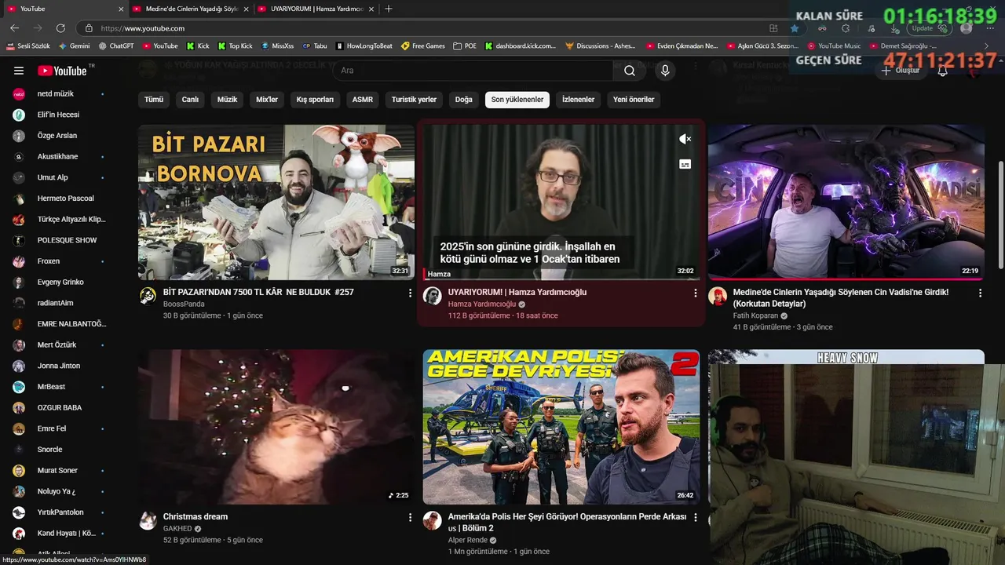Image resolution: width=1005 pixels, height=565 pixels.
Task: Open more options for BİT PAZARI'NDAN video
Action: coord(410,293)
